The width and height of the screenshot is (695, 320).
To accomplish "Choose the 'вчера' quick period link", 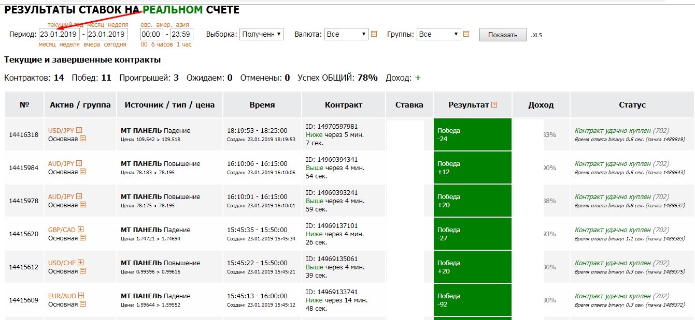I will click(92, 44).
